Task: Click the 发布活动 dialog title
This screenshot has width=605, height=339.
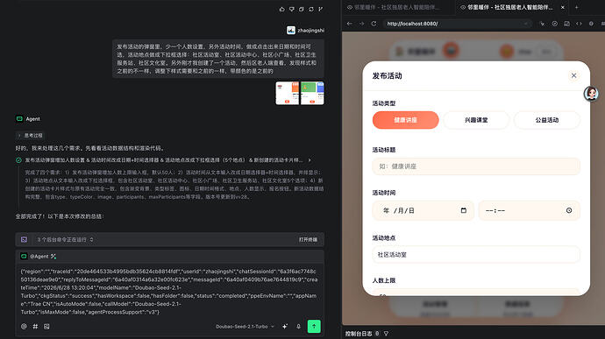Action: 387,76
